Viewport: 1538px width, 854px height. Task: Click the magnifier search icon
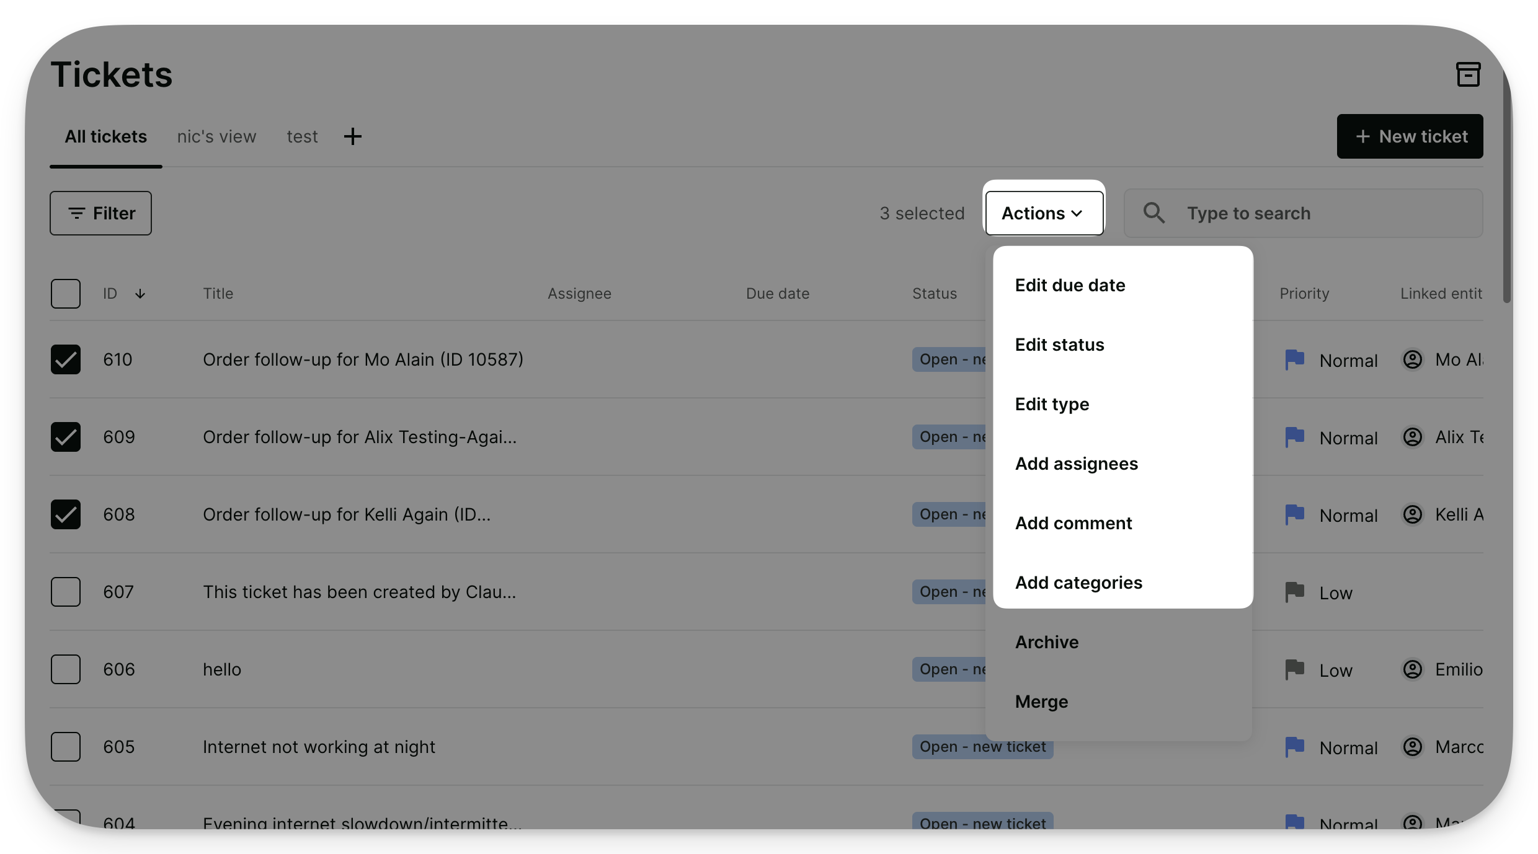point(1154,213)
